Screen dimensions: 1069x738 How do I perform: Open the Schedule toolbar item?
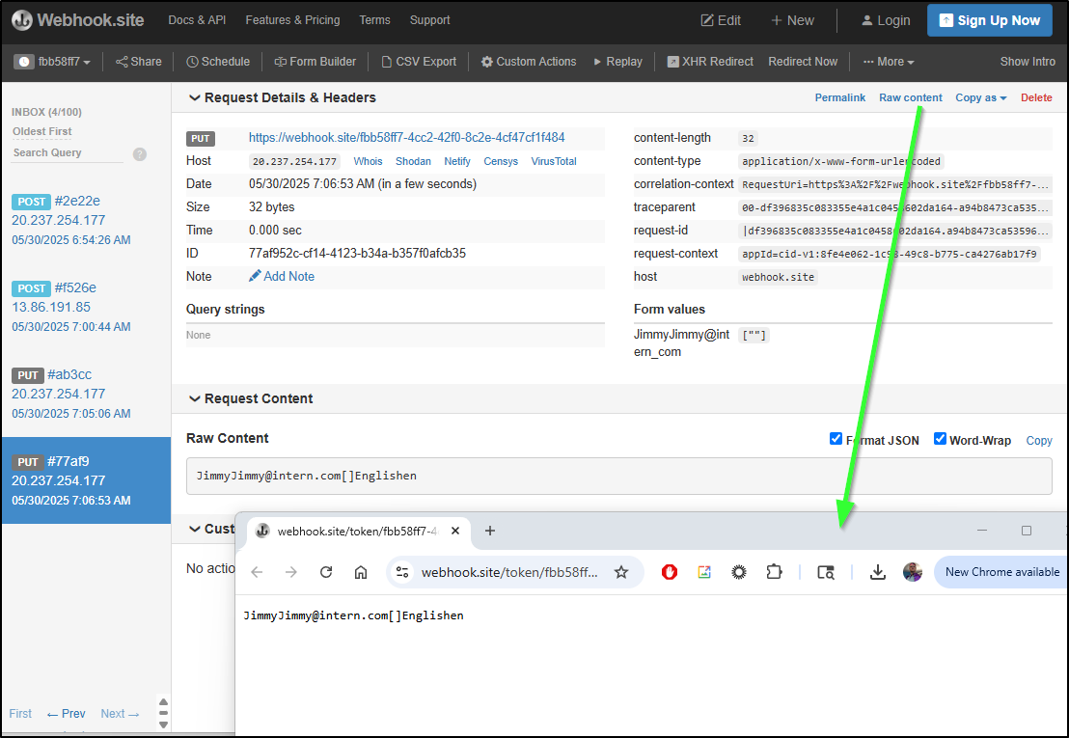click(218, 62)
